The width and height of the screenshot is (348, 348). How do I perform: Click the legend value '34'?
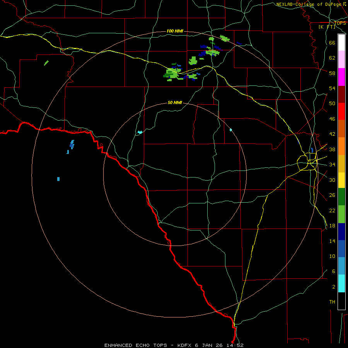[332, 165]
